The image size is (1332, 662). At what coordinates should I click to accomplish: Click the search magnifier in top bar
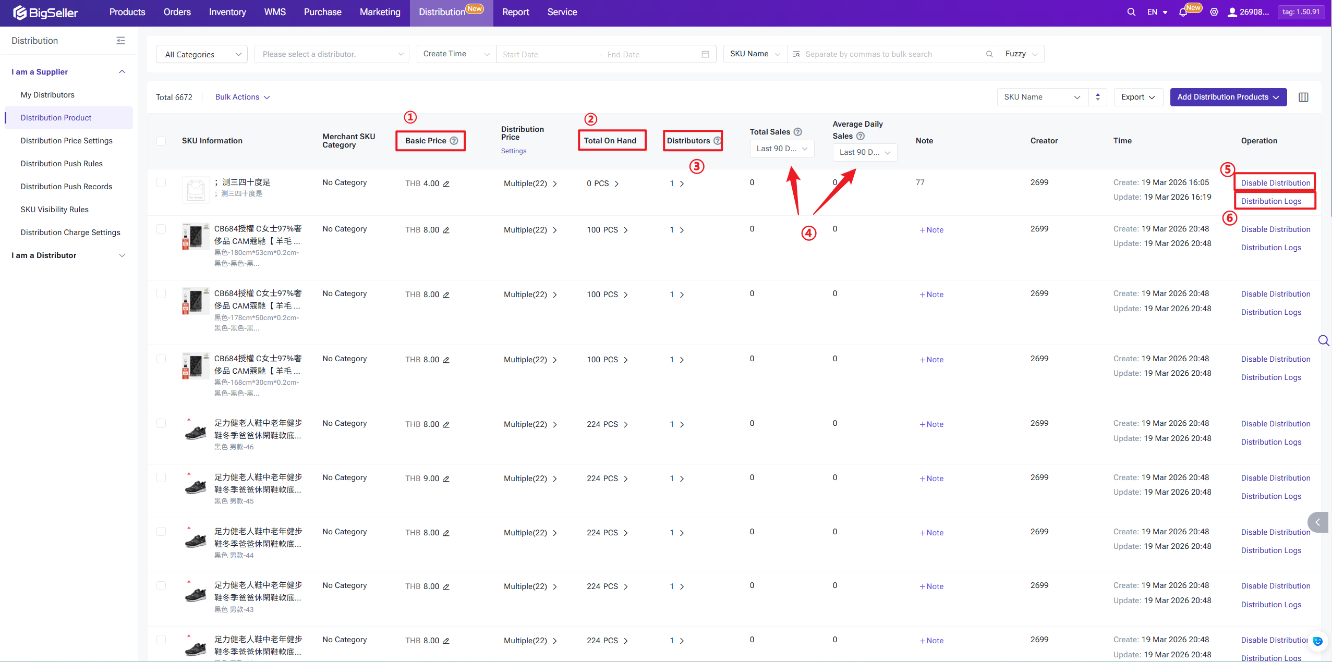point(1131,12)
